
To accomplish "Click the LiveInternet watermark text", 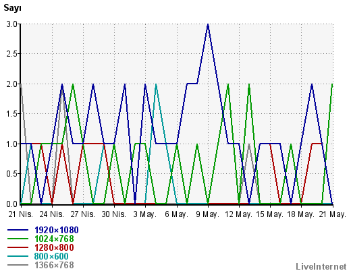I will 321,267.
